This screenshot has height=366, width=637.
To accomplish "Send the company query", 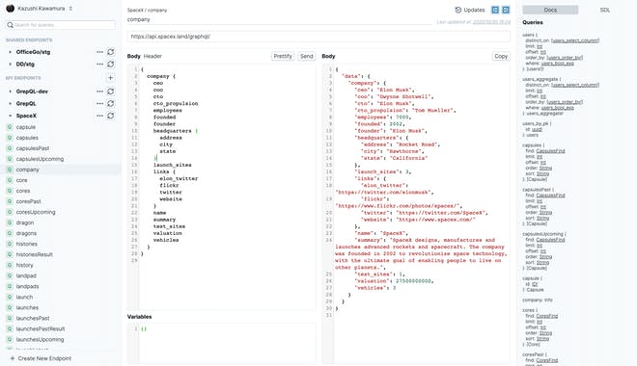I will tap(307, 56).
